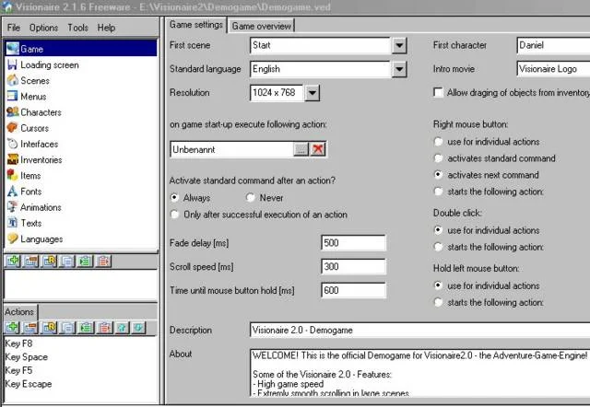Select the 'Key Escape' action
Screen dimensions: 590x407
(29, 384)
